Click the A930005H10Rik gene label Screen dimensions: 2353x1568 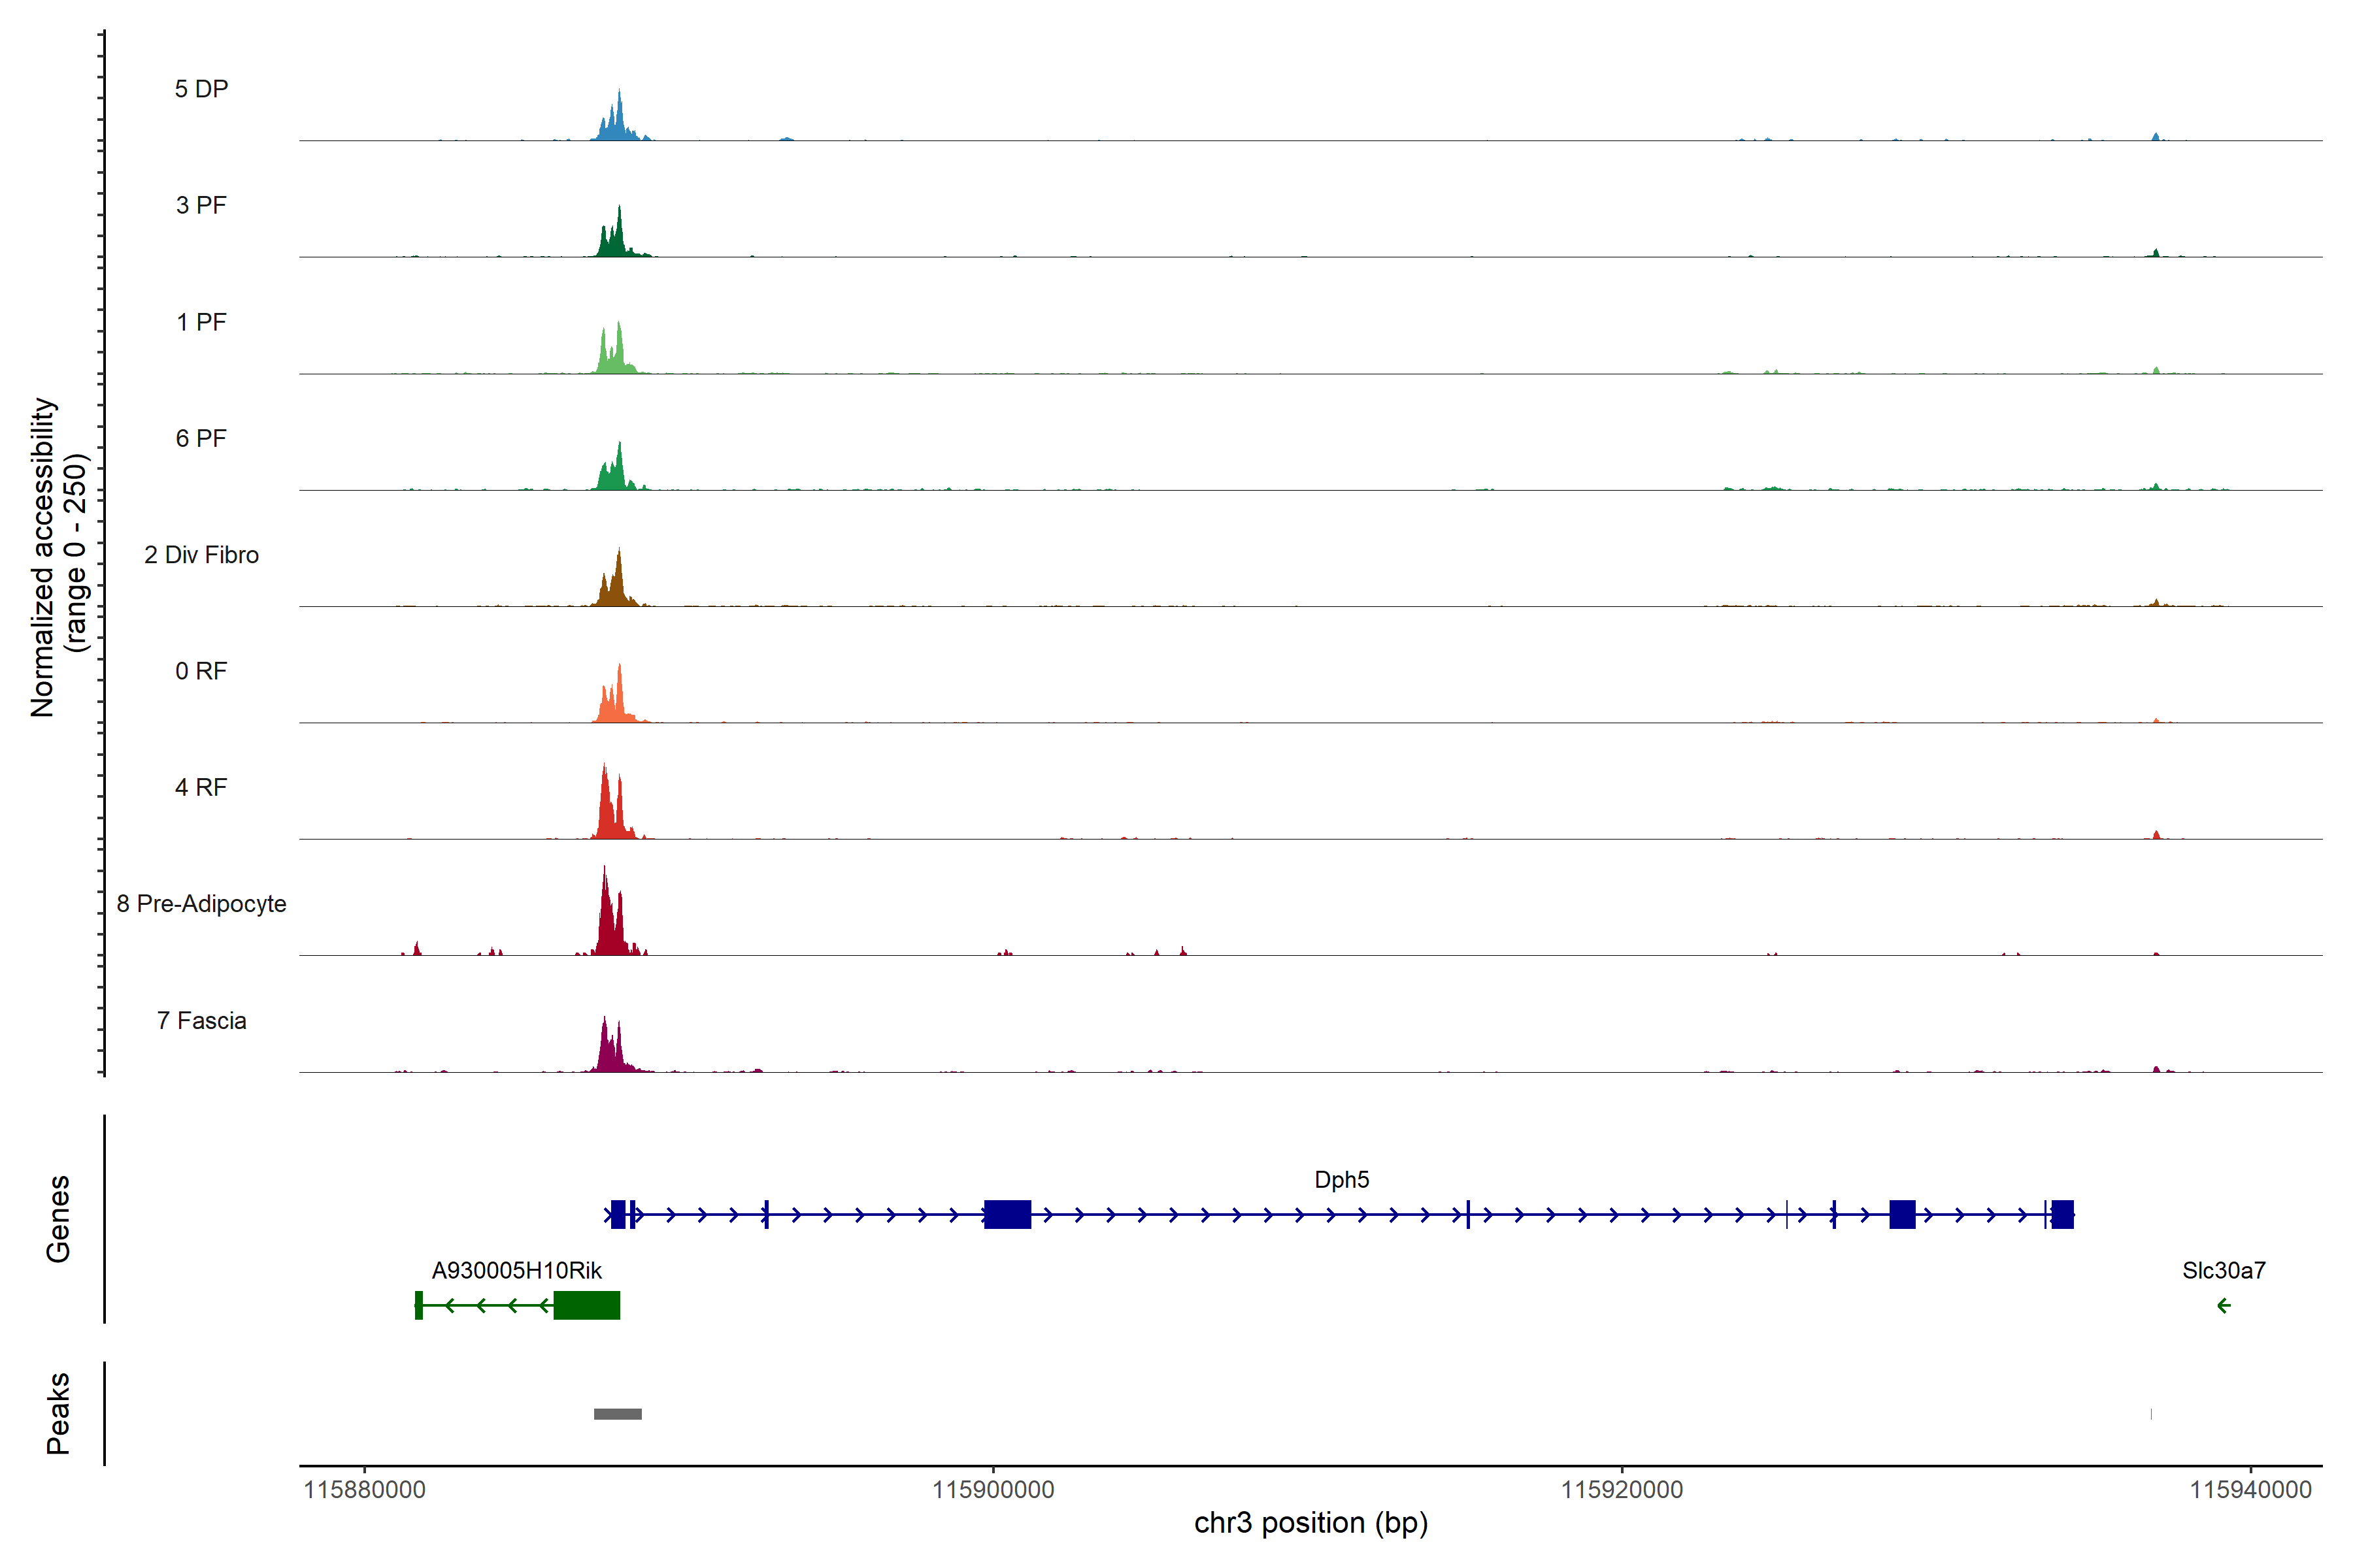(516, 1271)
